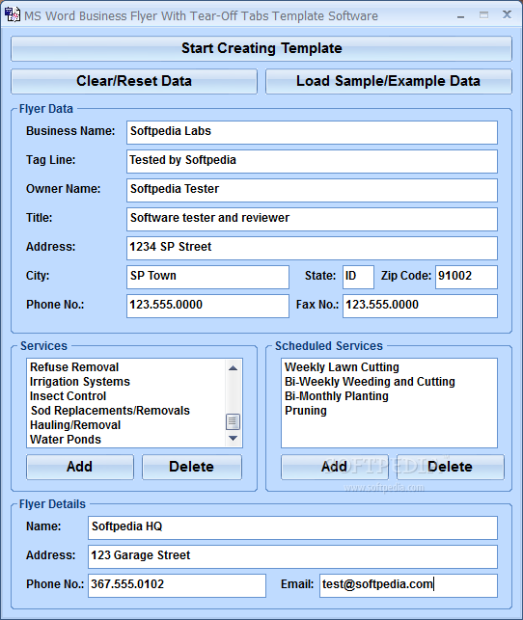Close the application window
The width and height of the screenshot is (523, 620).
(x=507, y=14)
